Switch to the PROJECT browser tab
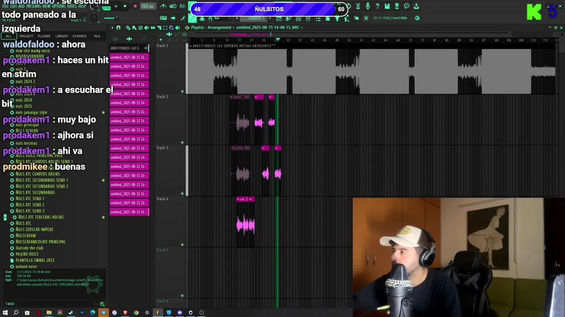This screenshot has height=317, width=565. pos(26,36)
